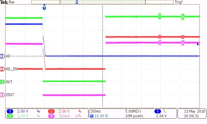Click the channel 1 AD ground marker
The image size is (207, 124).
[2, 56]
